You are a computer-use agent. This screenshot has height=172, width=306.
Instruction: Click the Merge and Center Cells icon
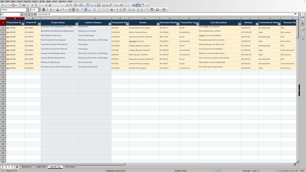click(x=99, y=10)
